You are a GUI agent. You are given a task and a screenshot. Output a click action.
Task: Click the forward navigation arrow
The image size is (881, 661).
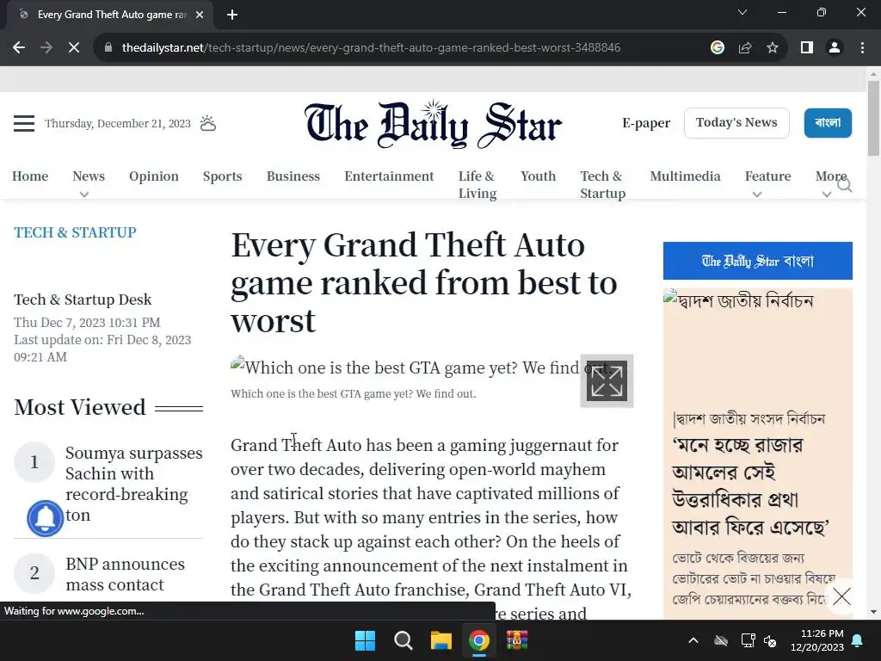coord(46,48)
